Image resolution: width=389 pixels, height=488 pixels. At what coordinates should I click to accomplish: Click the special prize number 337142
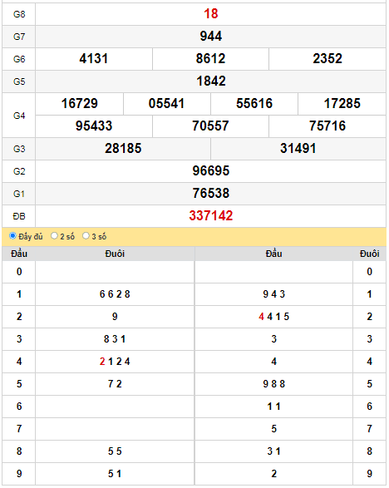pyautogui.click(x=211, y=216)
